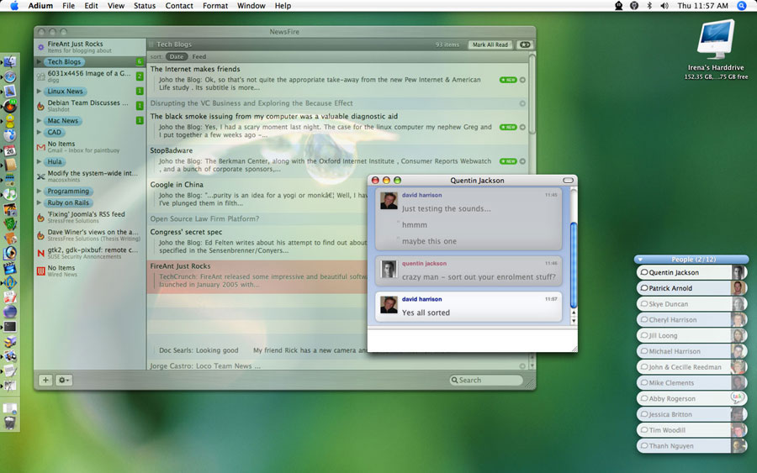Image resolution: width=757 pixels, height=473 pixels.
Task: Open the Format menu
Action: tap(214, 6)
